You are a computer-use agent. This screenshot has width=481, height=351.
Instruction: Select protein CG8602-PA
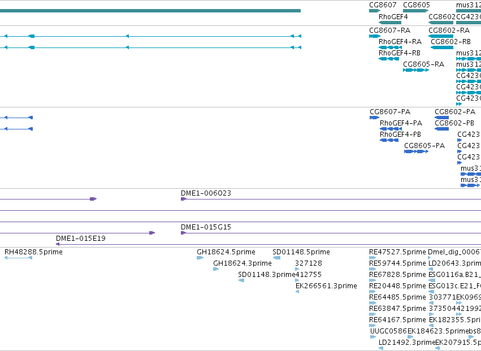click(x=455, y=112)
